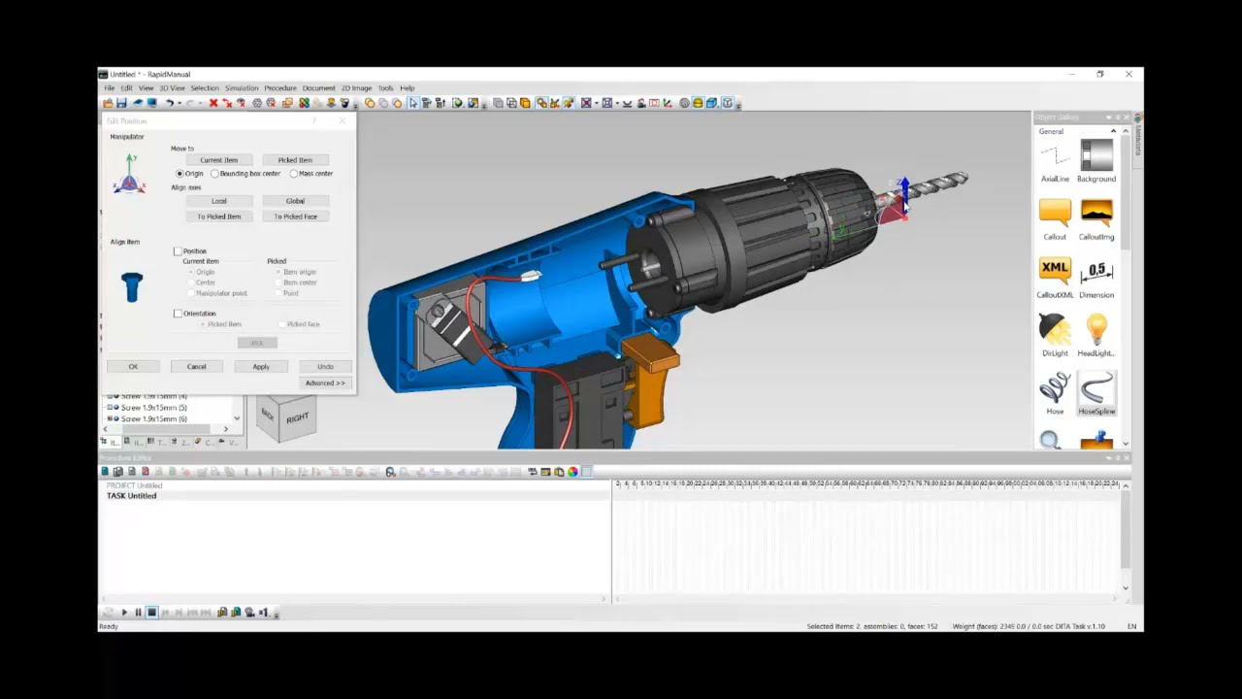Select HoseSpline in Object Gallery
The width and height of the screenshot is (1242, 699).
1096,395
